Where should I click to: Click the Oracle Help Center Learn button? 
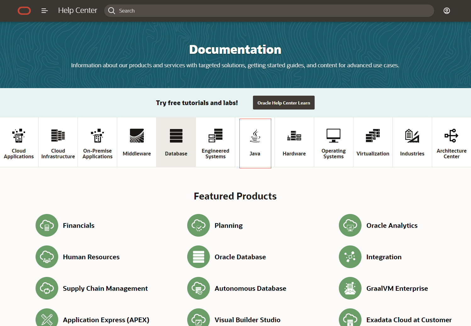tap(284, 103)
